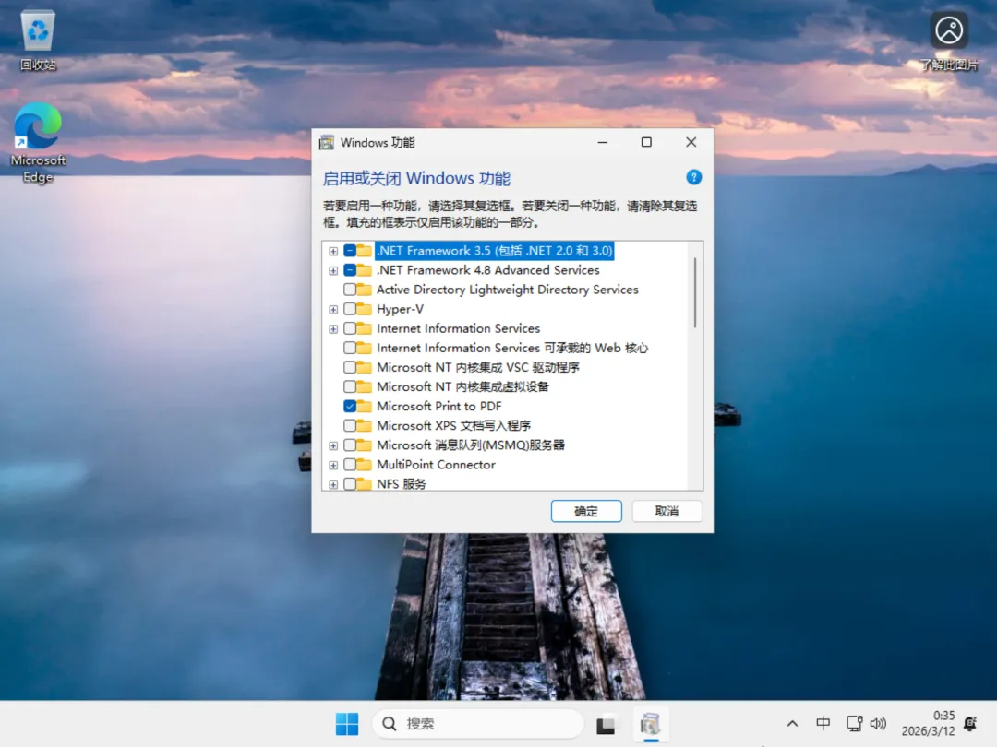Click the folder icon beside NFS 服务
997x747 pixels.
365,484
